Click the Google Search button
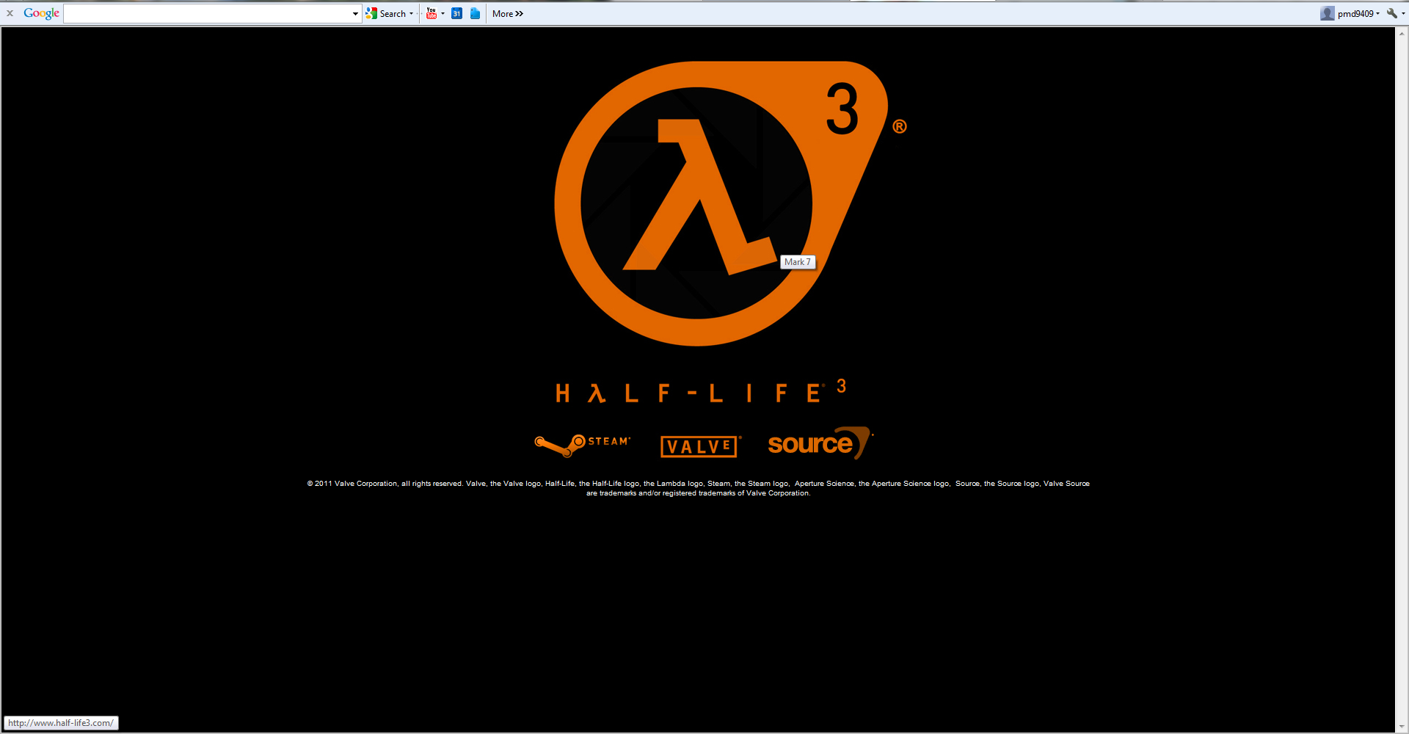Viewport: 1409px width, 734px height. (x=387, y=14)
